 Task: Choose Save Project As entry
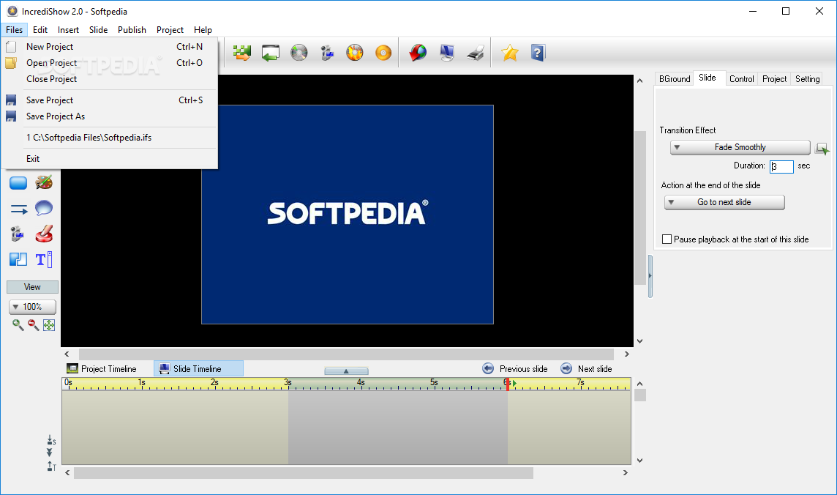[x=110, y=116]
